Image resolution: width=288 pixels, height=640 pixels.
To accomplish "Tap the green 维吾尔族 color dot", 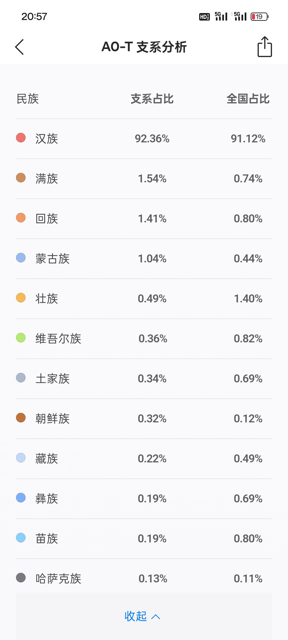I will point(21,338).
